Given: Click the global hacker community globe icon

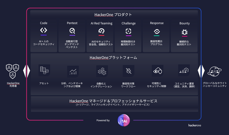Looking at the screenshot, I should [215, 71].
